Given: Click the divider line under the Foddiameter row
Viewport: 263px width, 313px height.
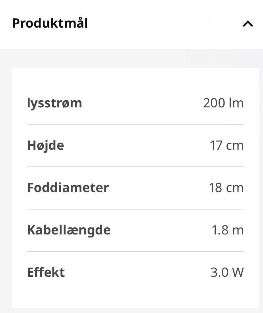Looking at the screenshot, I should (135, 209).
